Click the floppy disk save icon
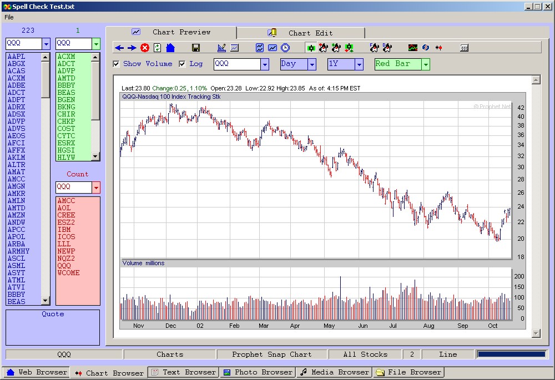555x380 pixels. (x=196, y=48)
